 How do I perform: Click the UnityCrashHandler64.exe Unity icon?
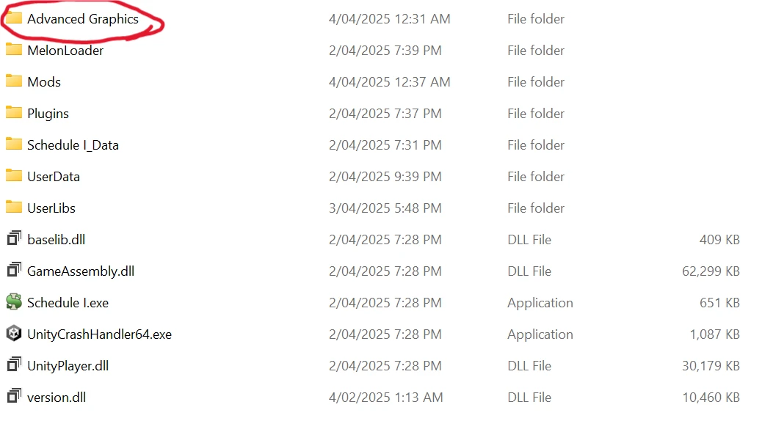14,334
